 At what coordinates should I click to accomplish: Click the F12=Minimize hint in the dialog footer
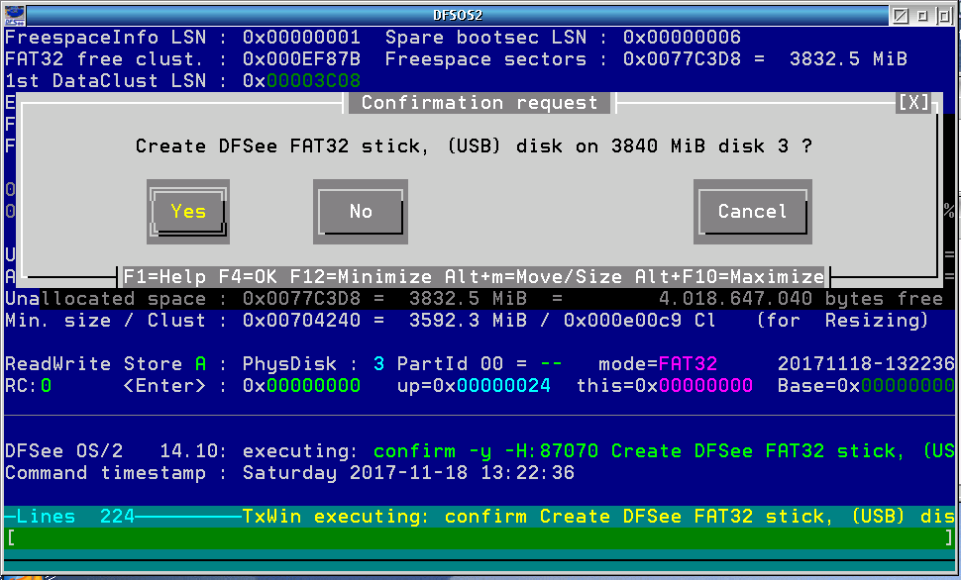(361, 277)
